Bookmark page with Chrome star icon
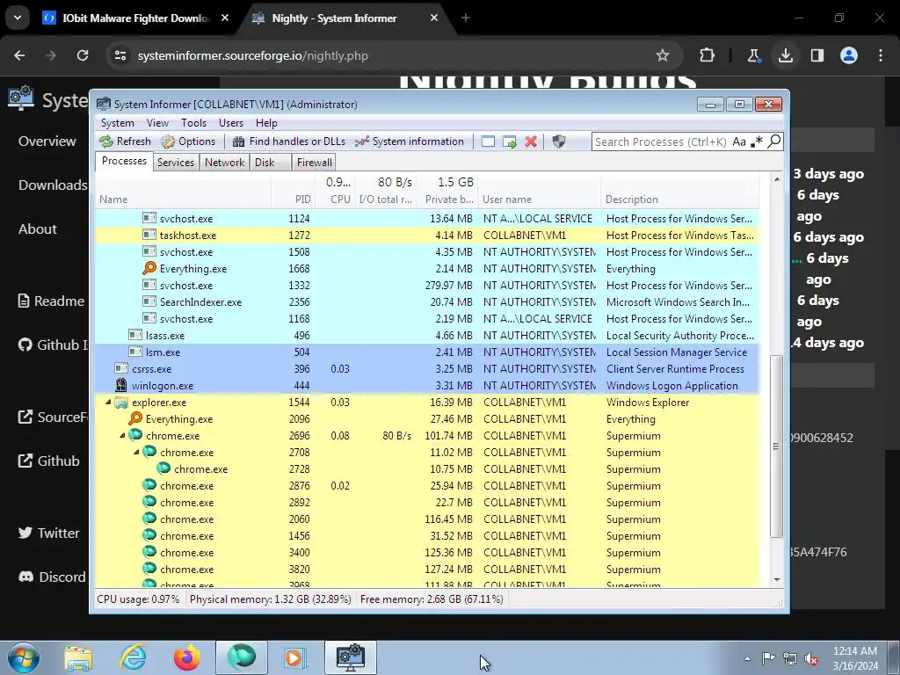The height and width of the screenshot is (675, 900). pyautogui.click(x=663, y=55)
